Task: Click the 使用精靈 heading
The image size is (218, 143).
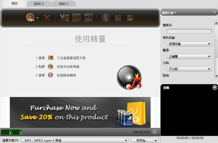Action: point(90,39)
